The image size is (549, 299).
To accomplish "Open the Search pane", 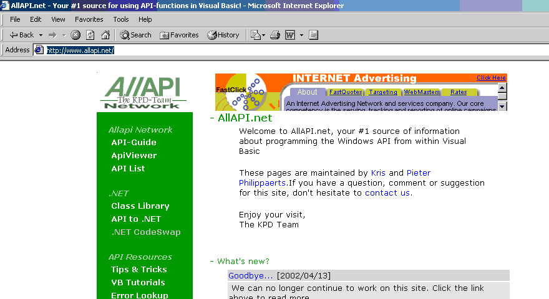I will click(135, 35).
